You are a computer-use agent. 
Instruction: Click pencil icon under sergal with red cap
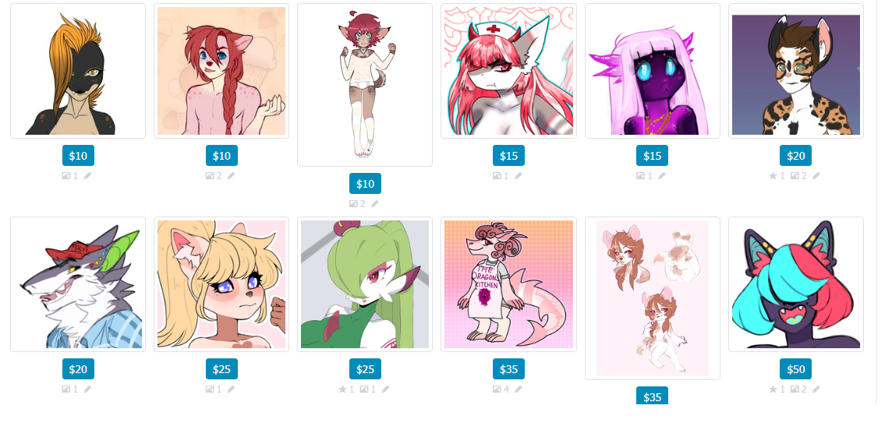click(87, 389)
